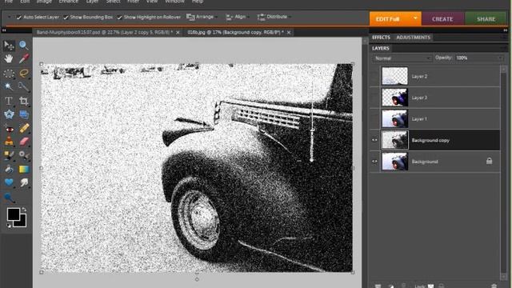Reset to default black and white colors
Screen dimensions: 512x288
tap(9, 226)
